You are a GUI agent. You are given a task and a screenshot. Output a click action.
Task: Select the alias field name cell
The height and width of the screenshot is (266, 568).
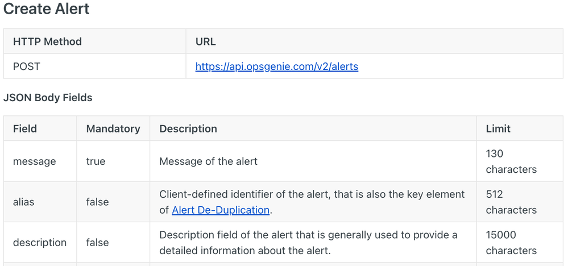tap(40, 202)
